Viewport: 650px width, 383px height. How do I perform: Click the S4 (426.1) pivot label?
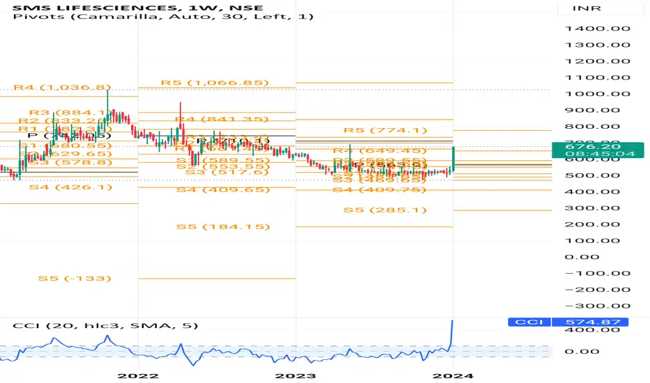70,187
